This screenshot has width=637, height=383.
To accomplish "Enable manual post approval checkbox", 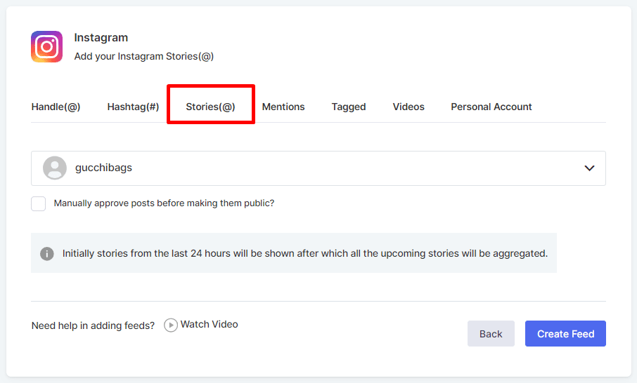I will (x=39, y=203).
